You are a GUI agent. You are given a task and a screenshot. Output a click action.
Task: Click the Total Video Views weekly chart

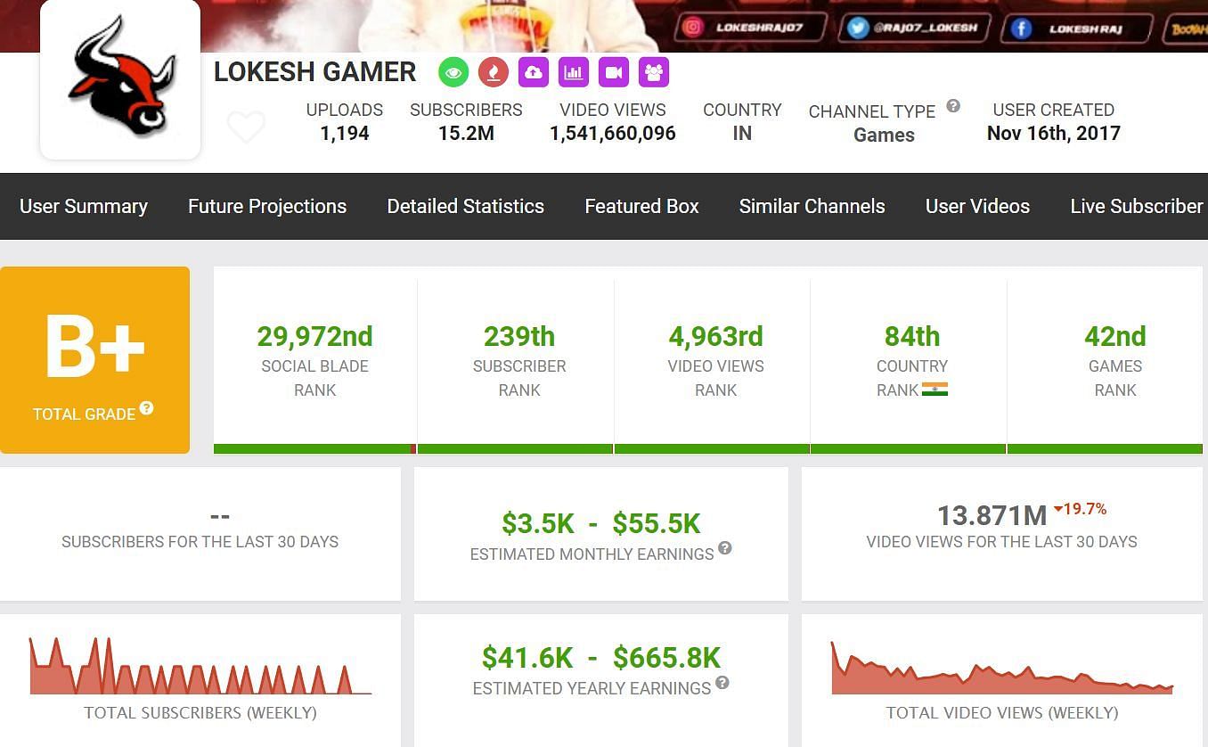[1002, 670]
